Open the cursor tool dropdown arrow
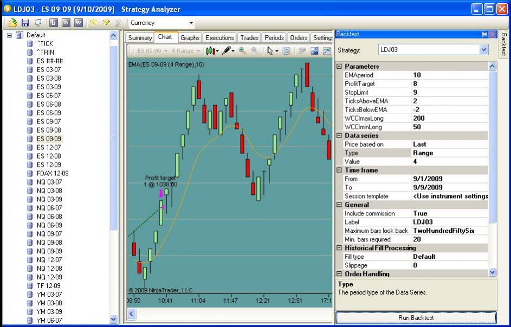 tap(277, 51)
